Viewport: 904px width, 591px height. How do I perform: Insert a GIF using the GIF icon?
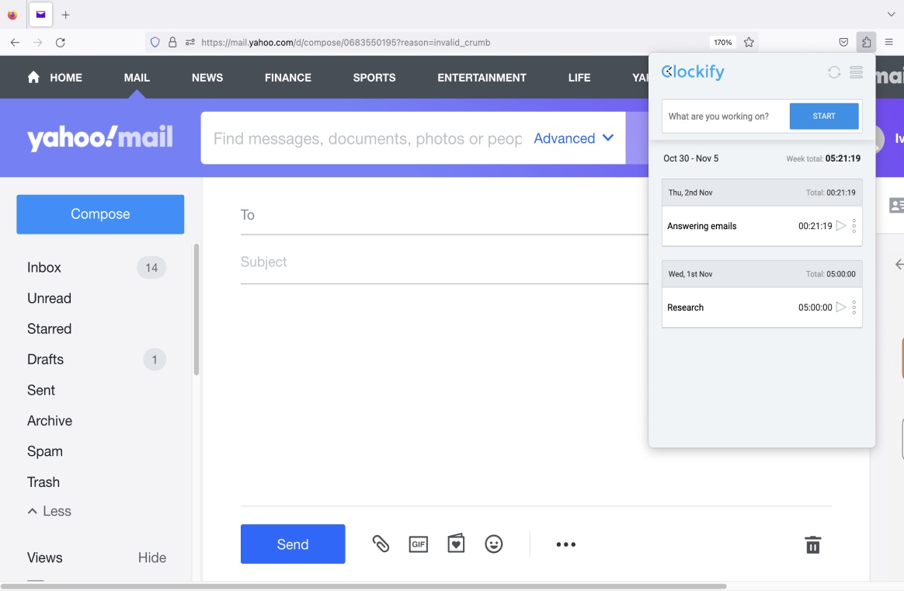(418, 544)
